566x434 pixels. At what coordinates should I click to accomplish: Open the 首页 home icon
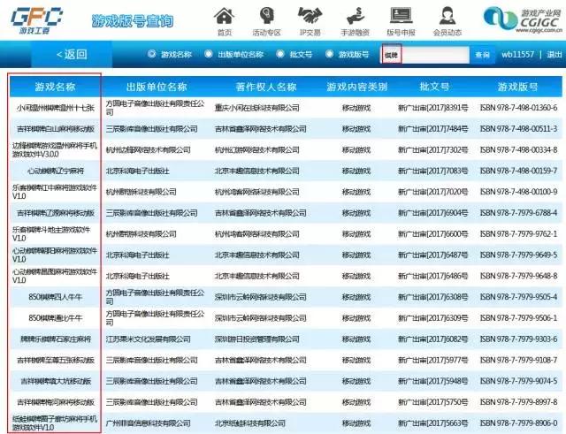pos(224,16)
